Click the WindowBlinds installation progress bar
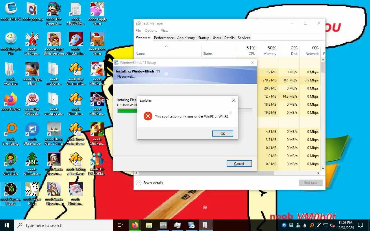This screenshot has height=231, width=370. coord(185,111)
